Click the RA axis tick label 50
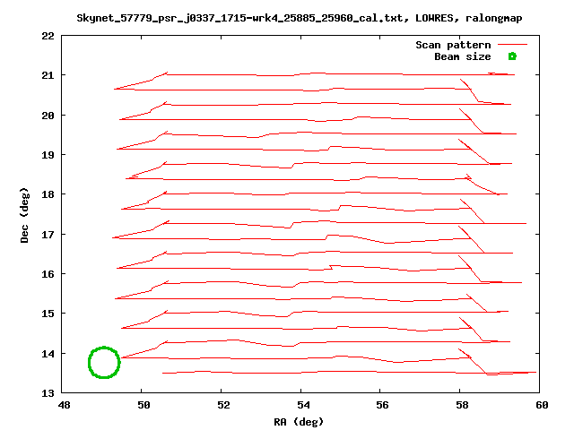574x430 pixels. 143,405
